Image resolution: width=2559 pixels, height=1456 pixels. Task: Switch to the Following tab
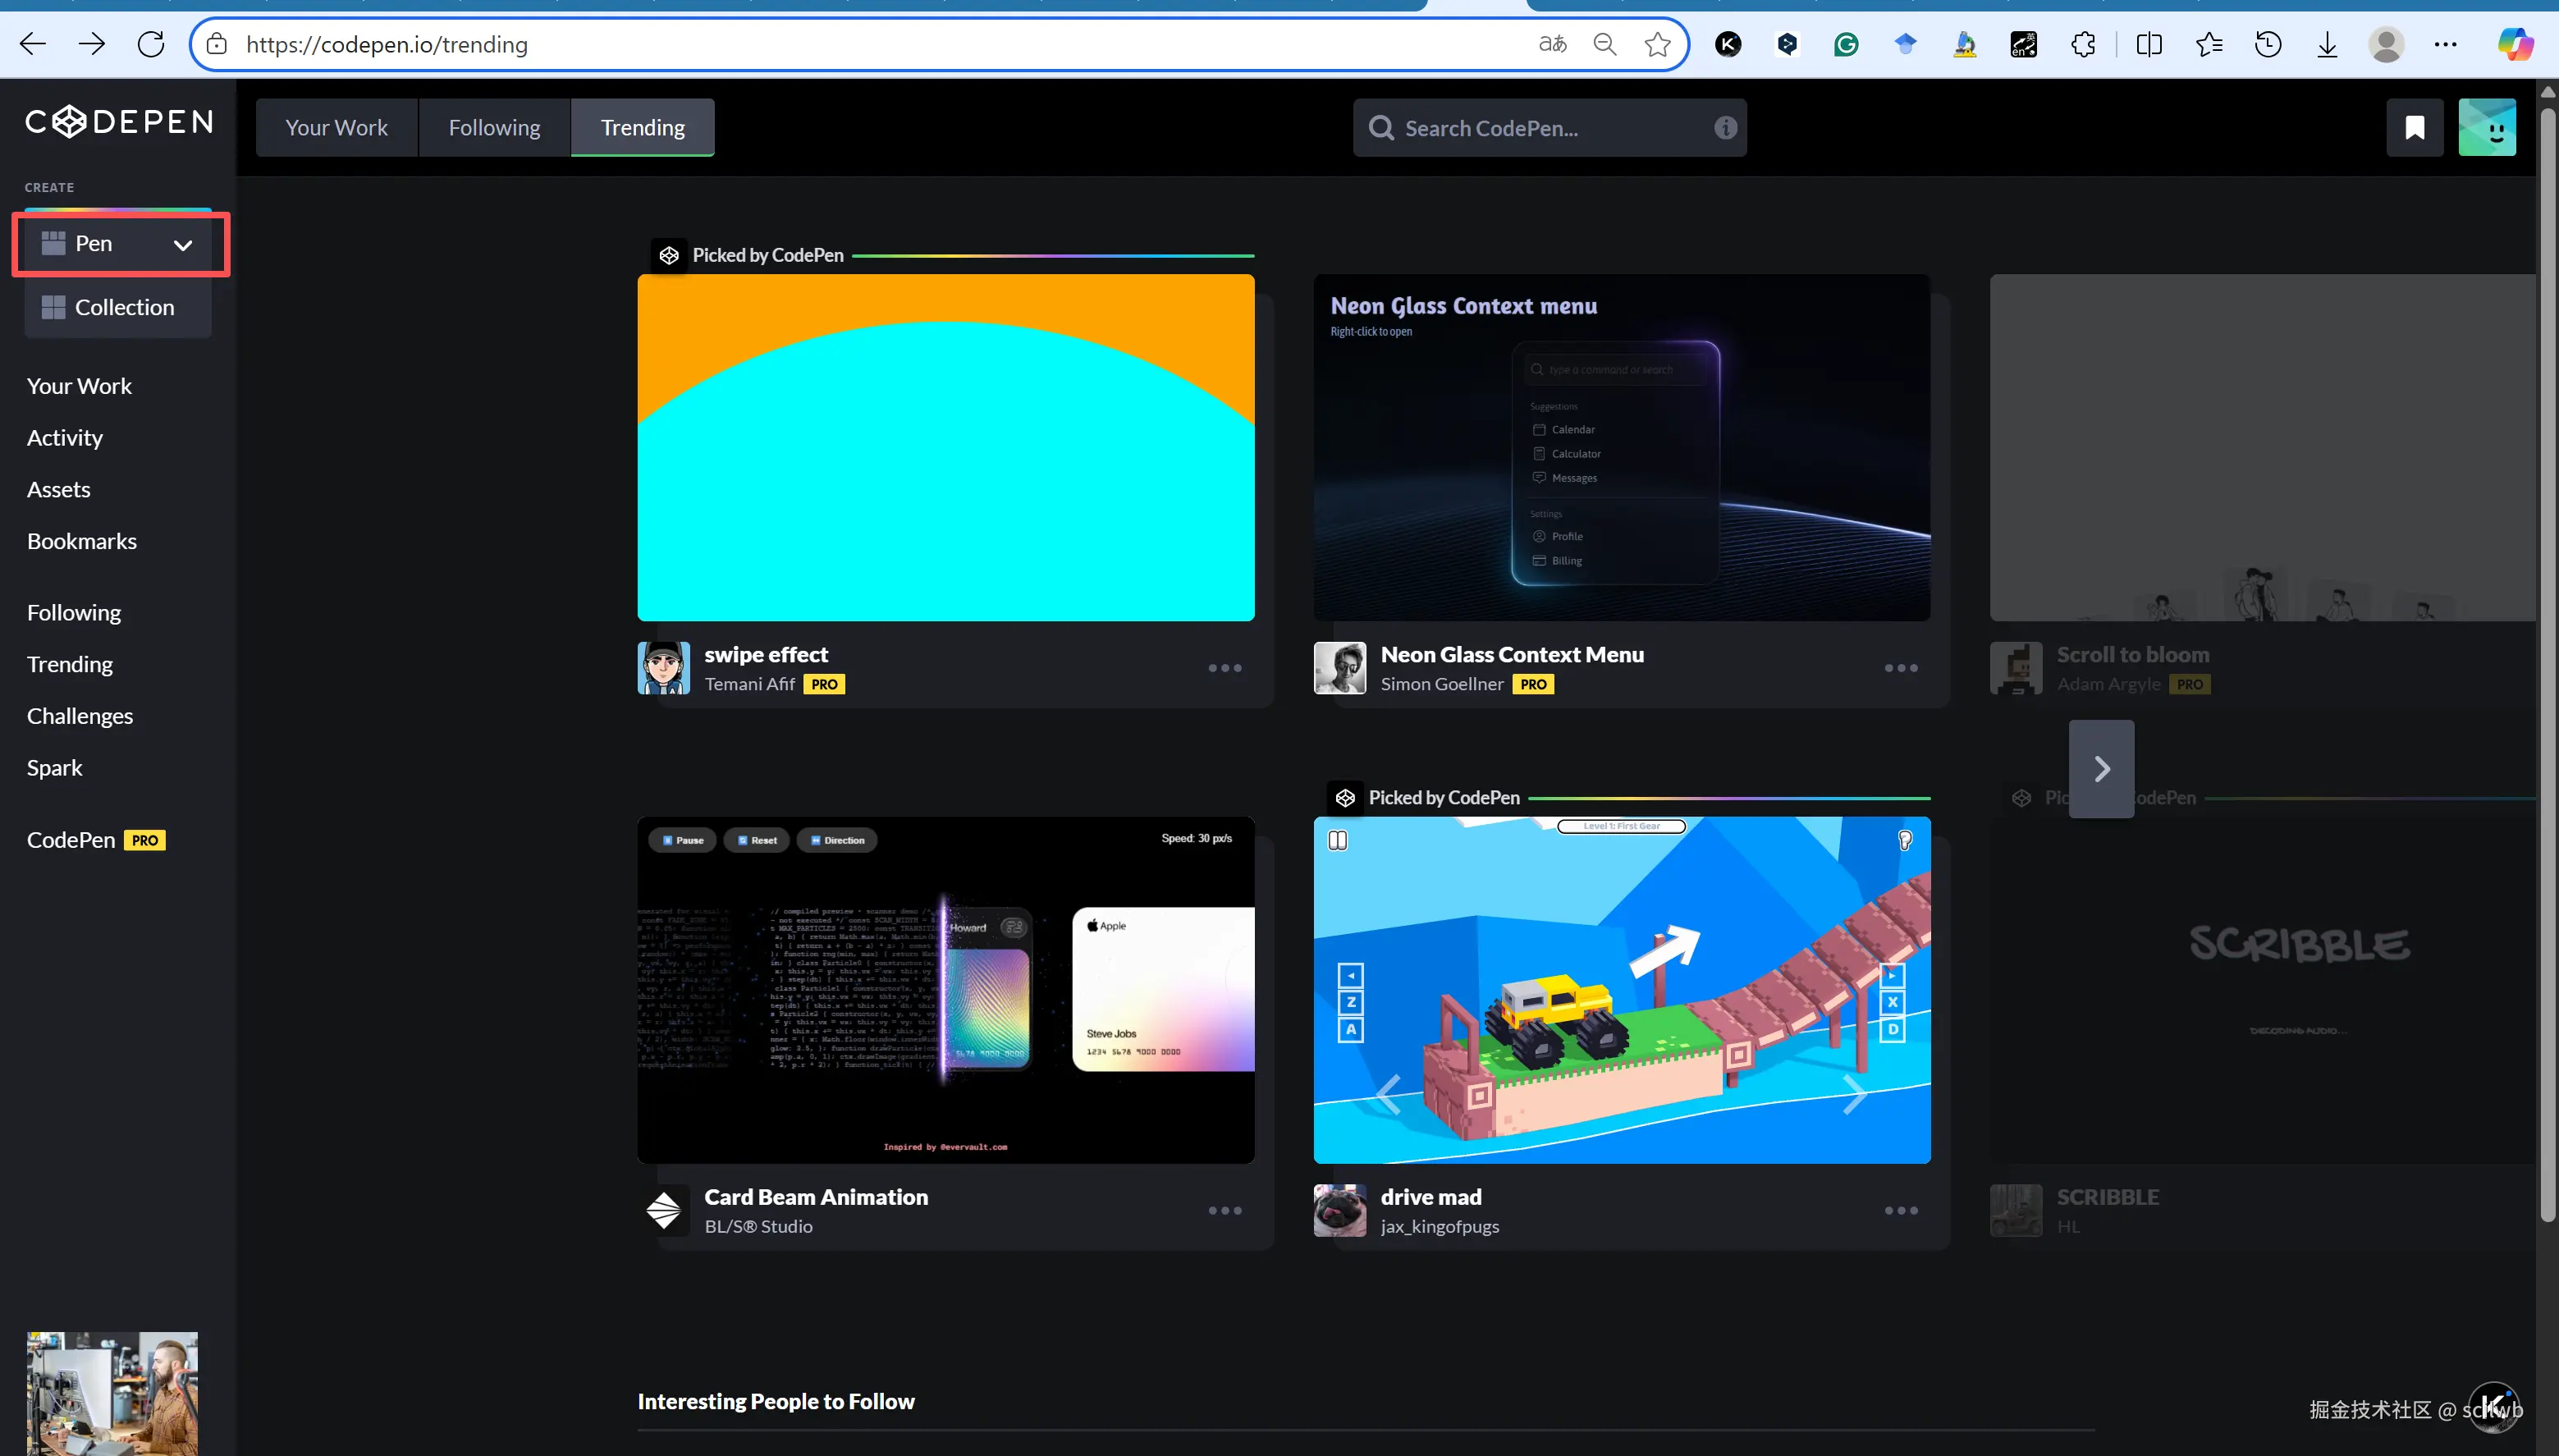pos(494,128)
